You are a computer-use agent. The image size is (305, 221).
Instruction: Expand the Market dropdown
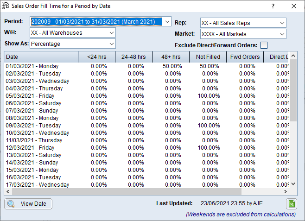pyautogui.click(x=282, y=34)
